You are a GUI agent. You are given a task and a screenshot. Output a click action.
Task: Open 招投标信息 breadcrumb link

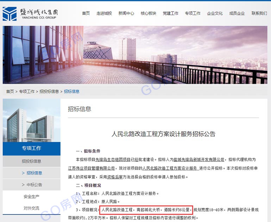click(49, 91)
